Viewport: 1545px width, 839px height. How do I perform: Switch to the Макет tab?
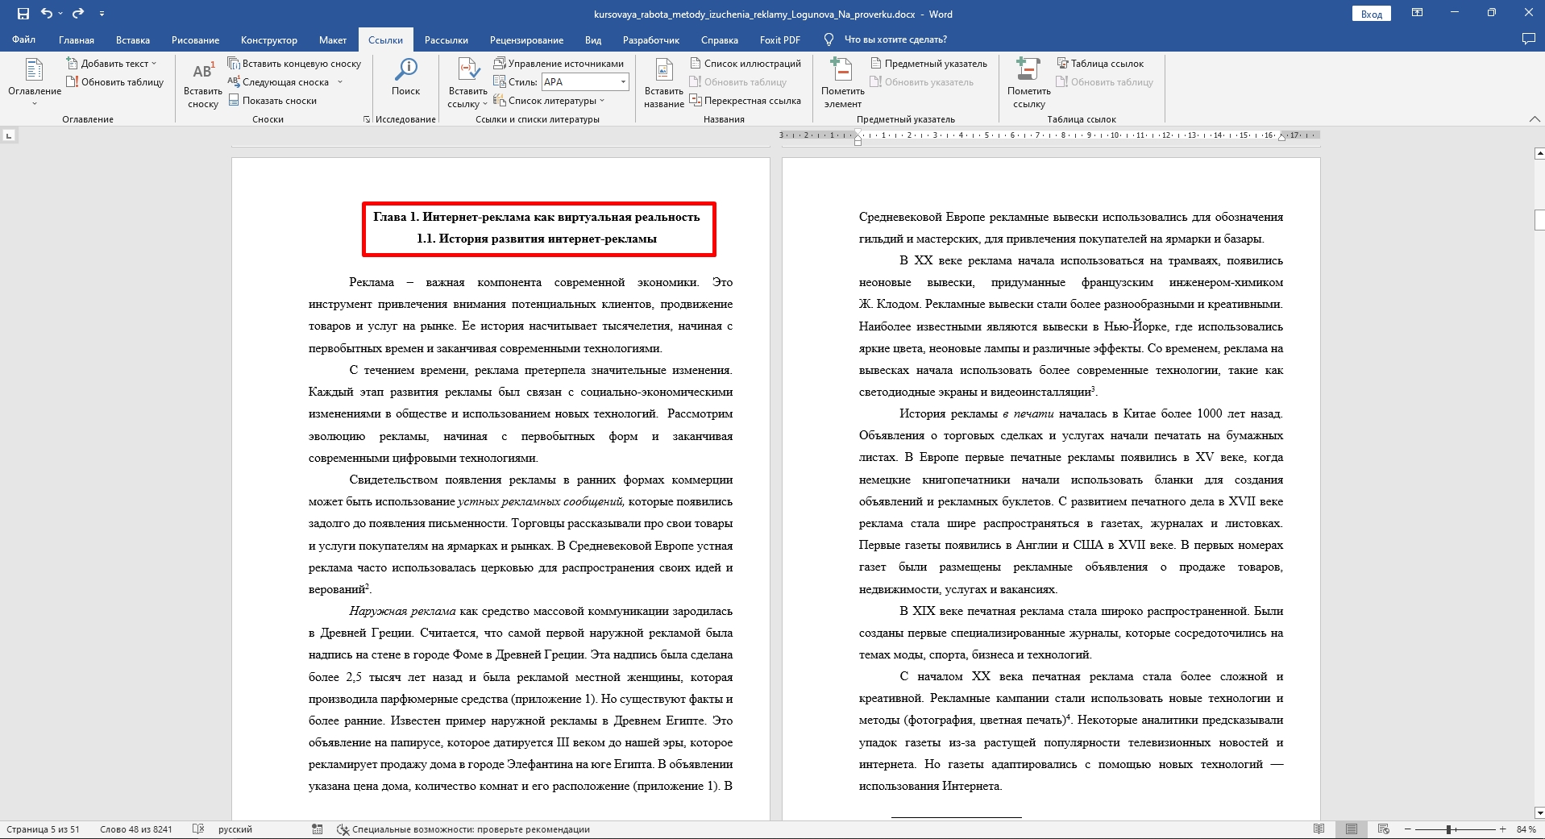tap(333, 39)
